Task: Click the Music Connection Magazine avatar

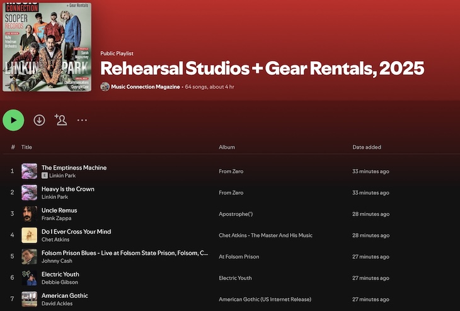Action: 105,87
